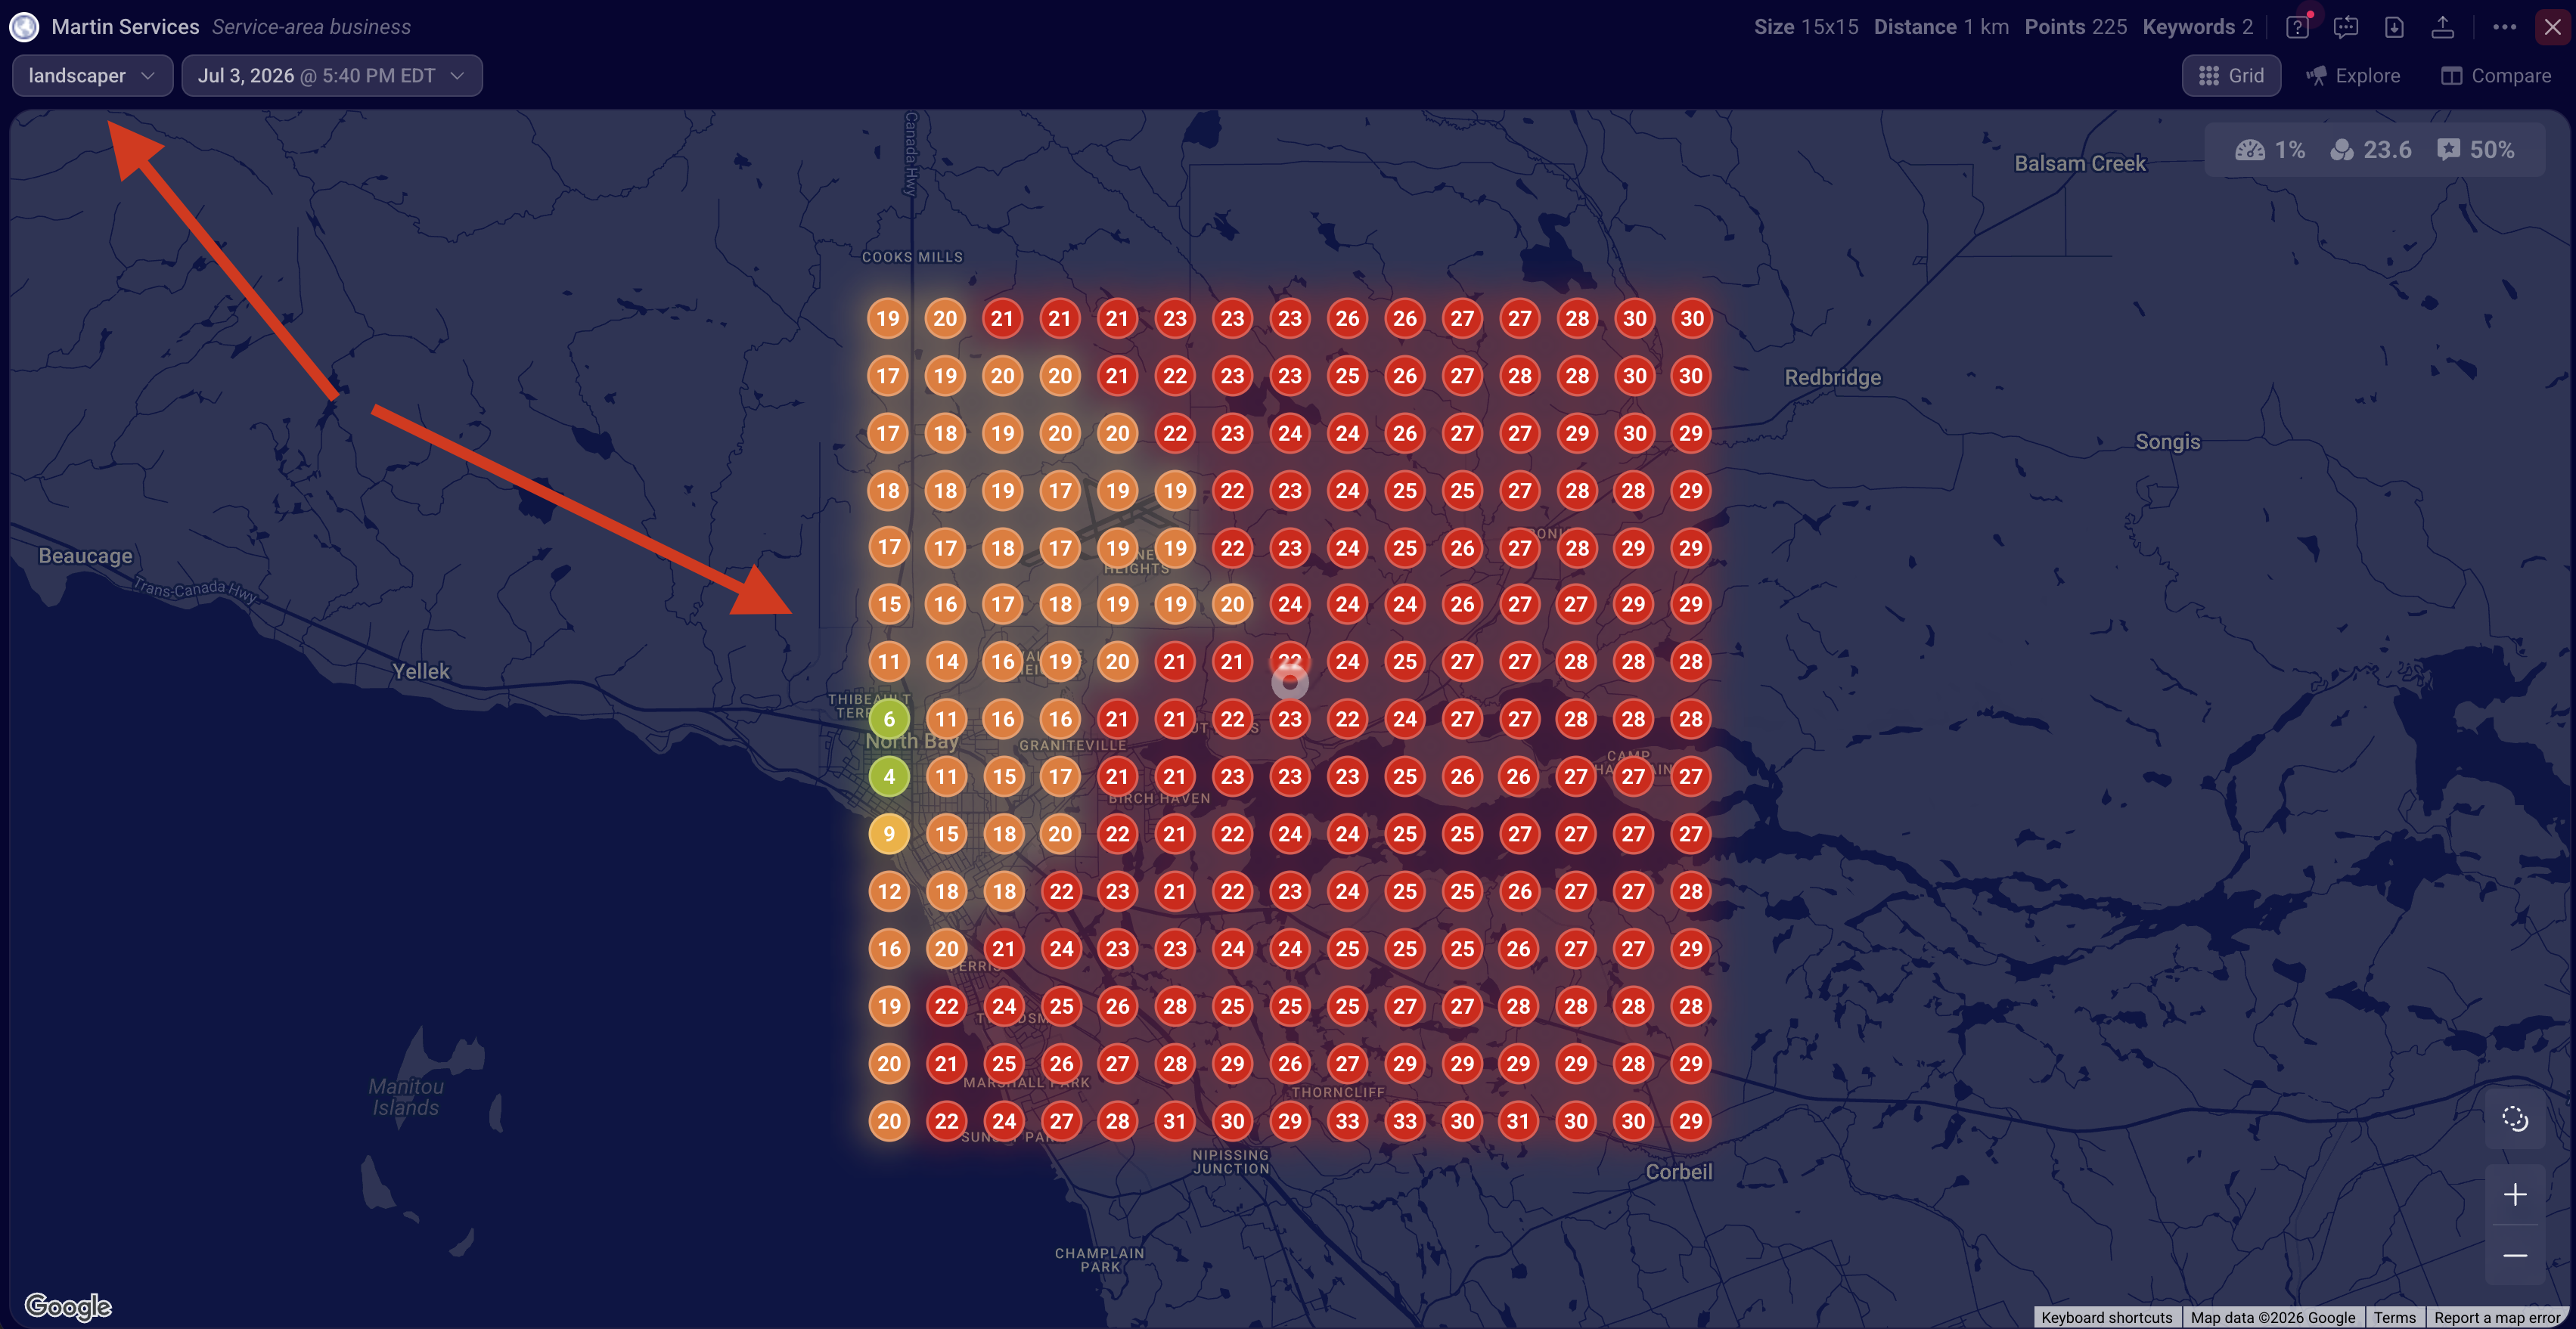Open the map Terms link
Image resolution: width=2576 pixels, height=1329 pixels.
(x=2394, y=1317)
